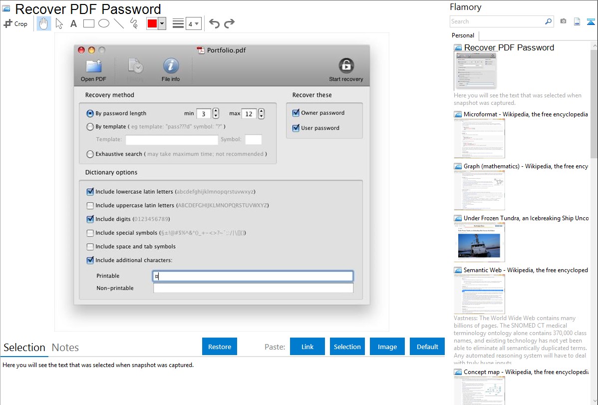Select the Crop tool
Screen dimensions: 598x405
[15, 23]
